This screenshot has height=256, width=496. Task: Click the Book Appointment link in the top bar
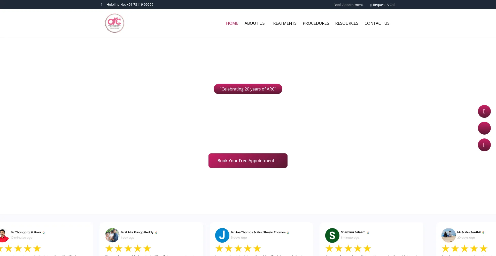tap(348, 4)
